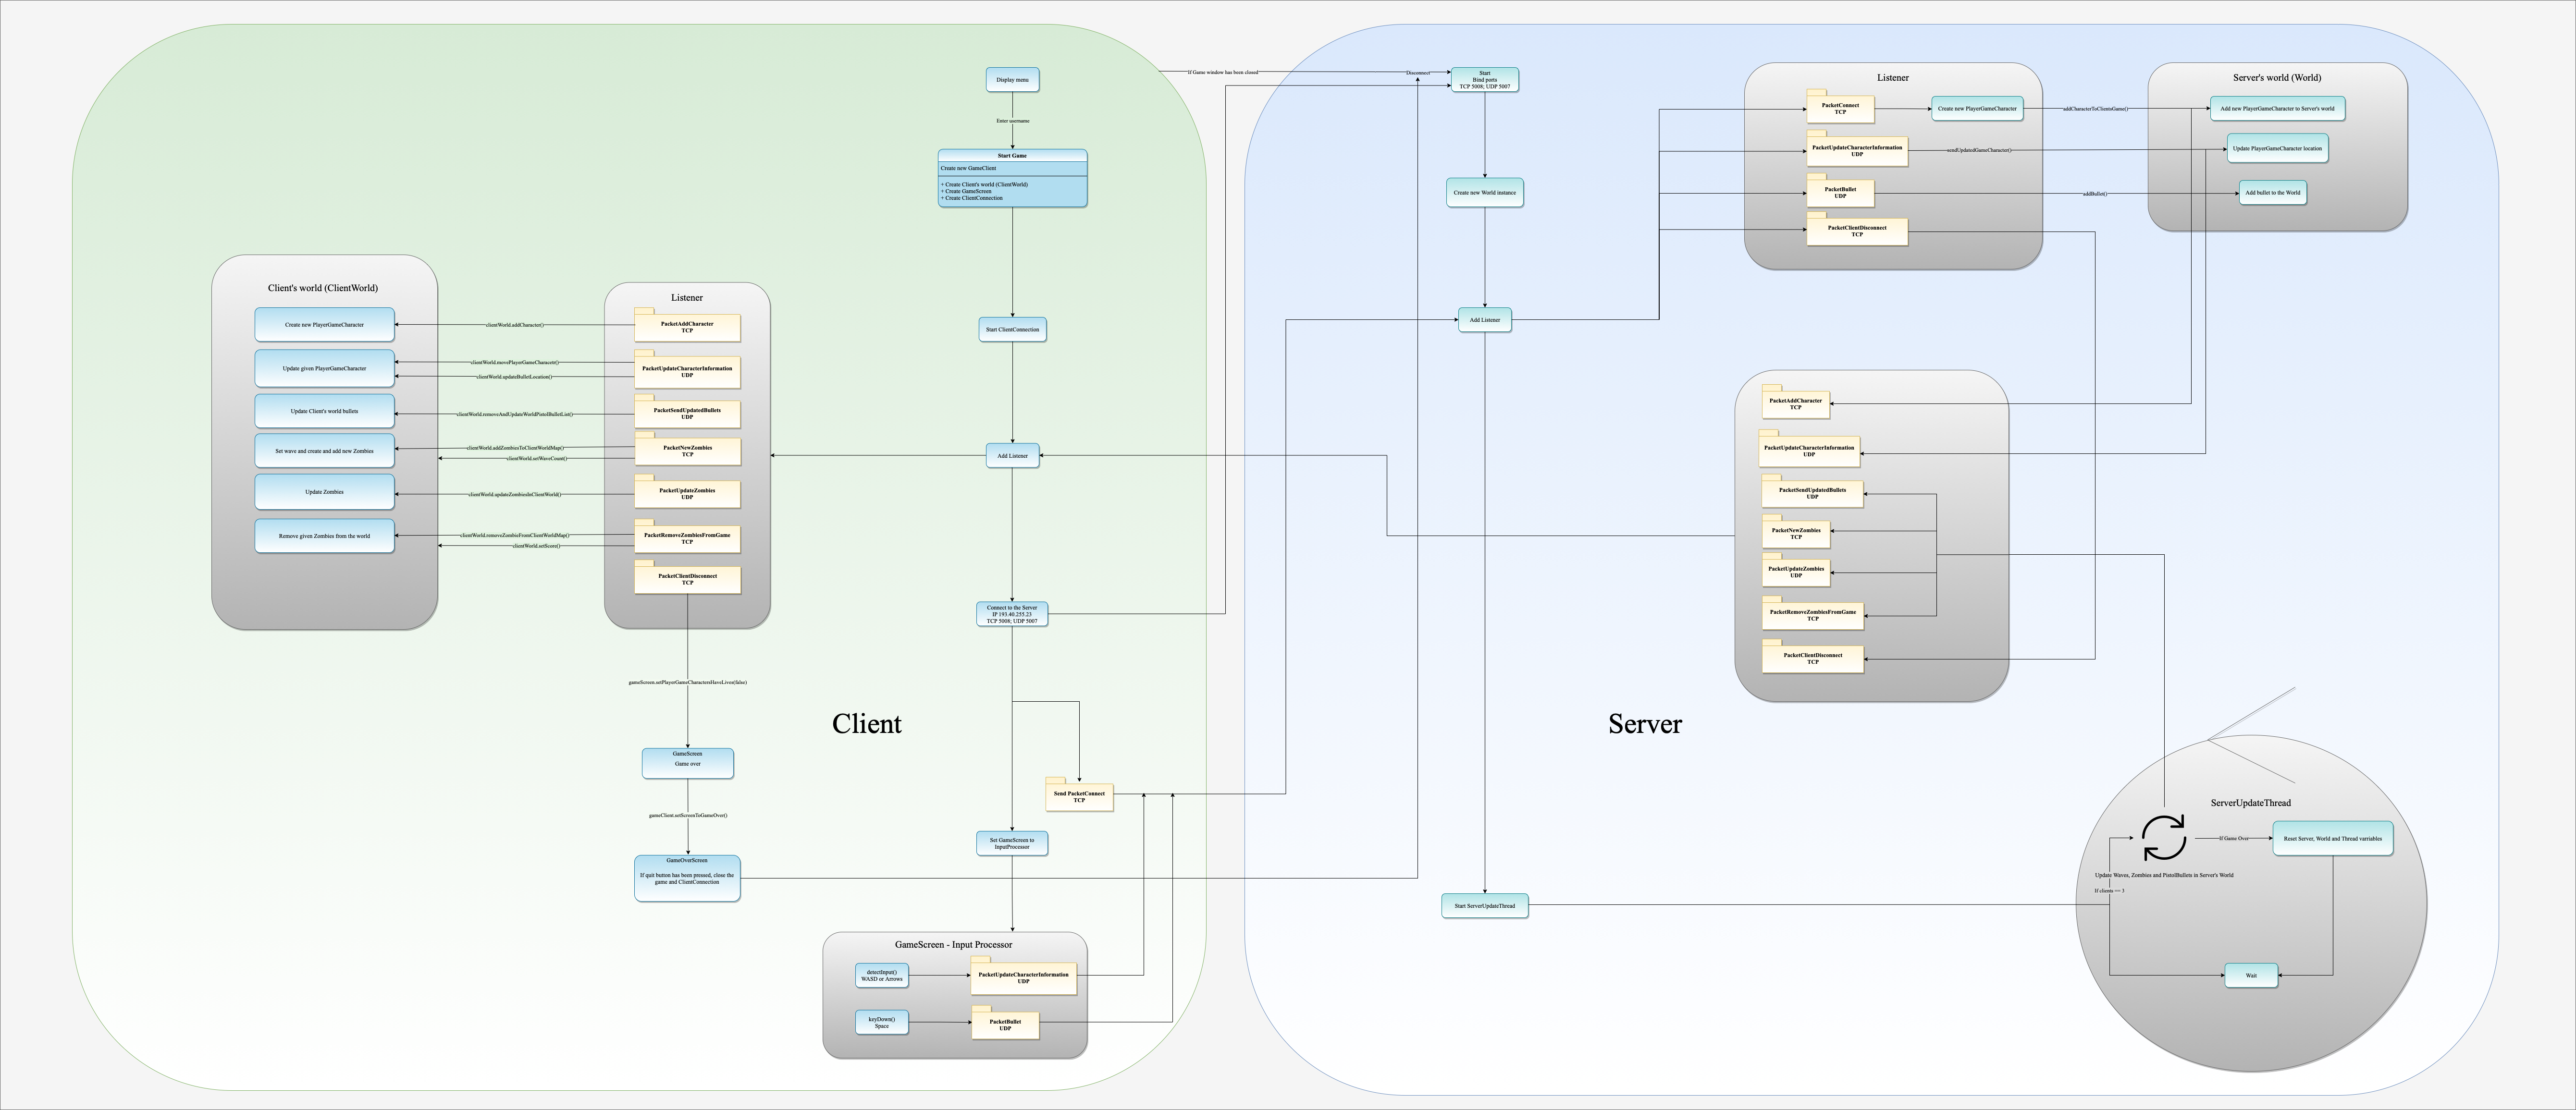Select Remove given Zombies from the world node
This screenshot has height=1110, width=2576.
click(x=324, y=536)
